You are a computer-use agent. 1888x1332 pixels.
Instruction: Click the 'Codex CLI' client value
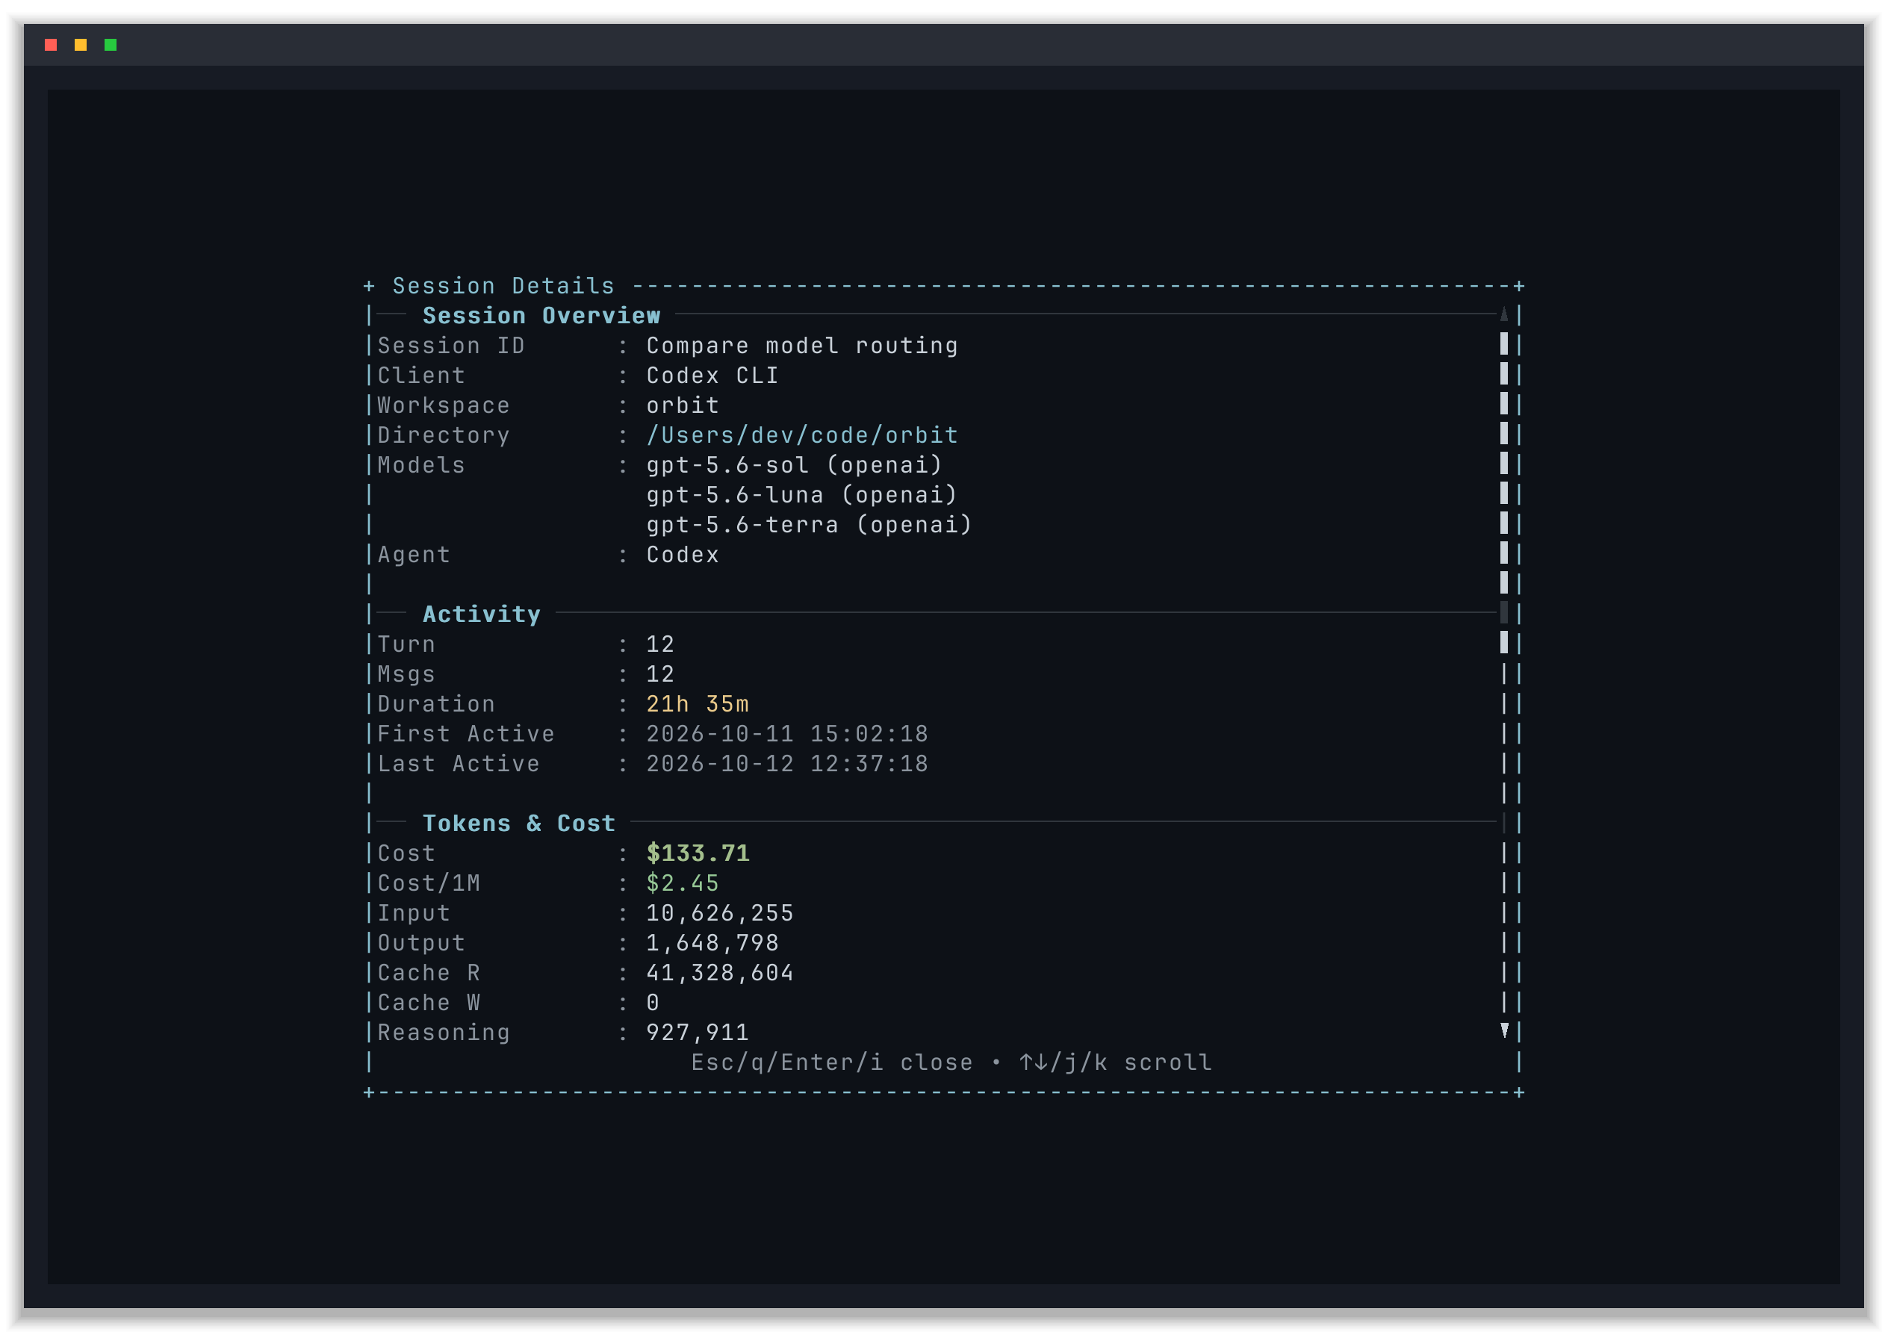pyautogui.click(x=712, y=375)
